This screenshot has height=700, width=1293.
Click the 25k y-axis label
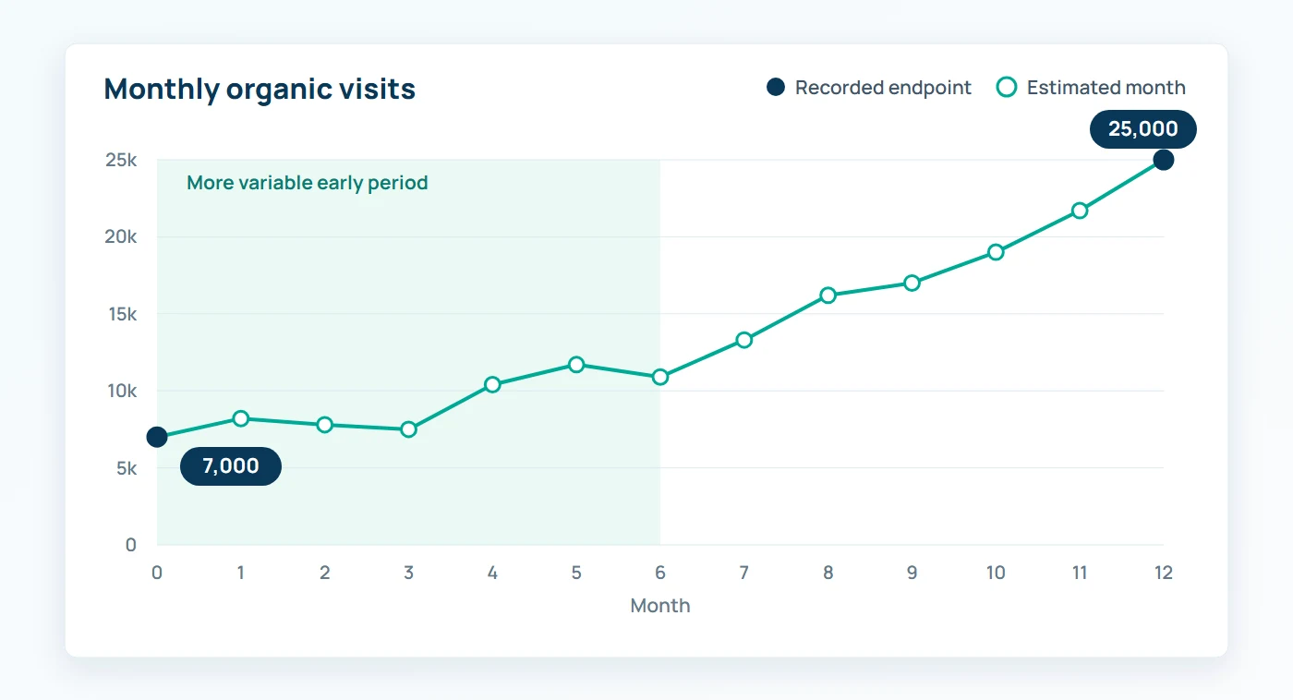coord(121,160)
